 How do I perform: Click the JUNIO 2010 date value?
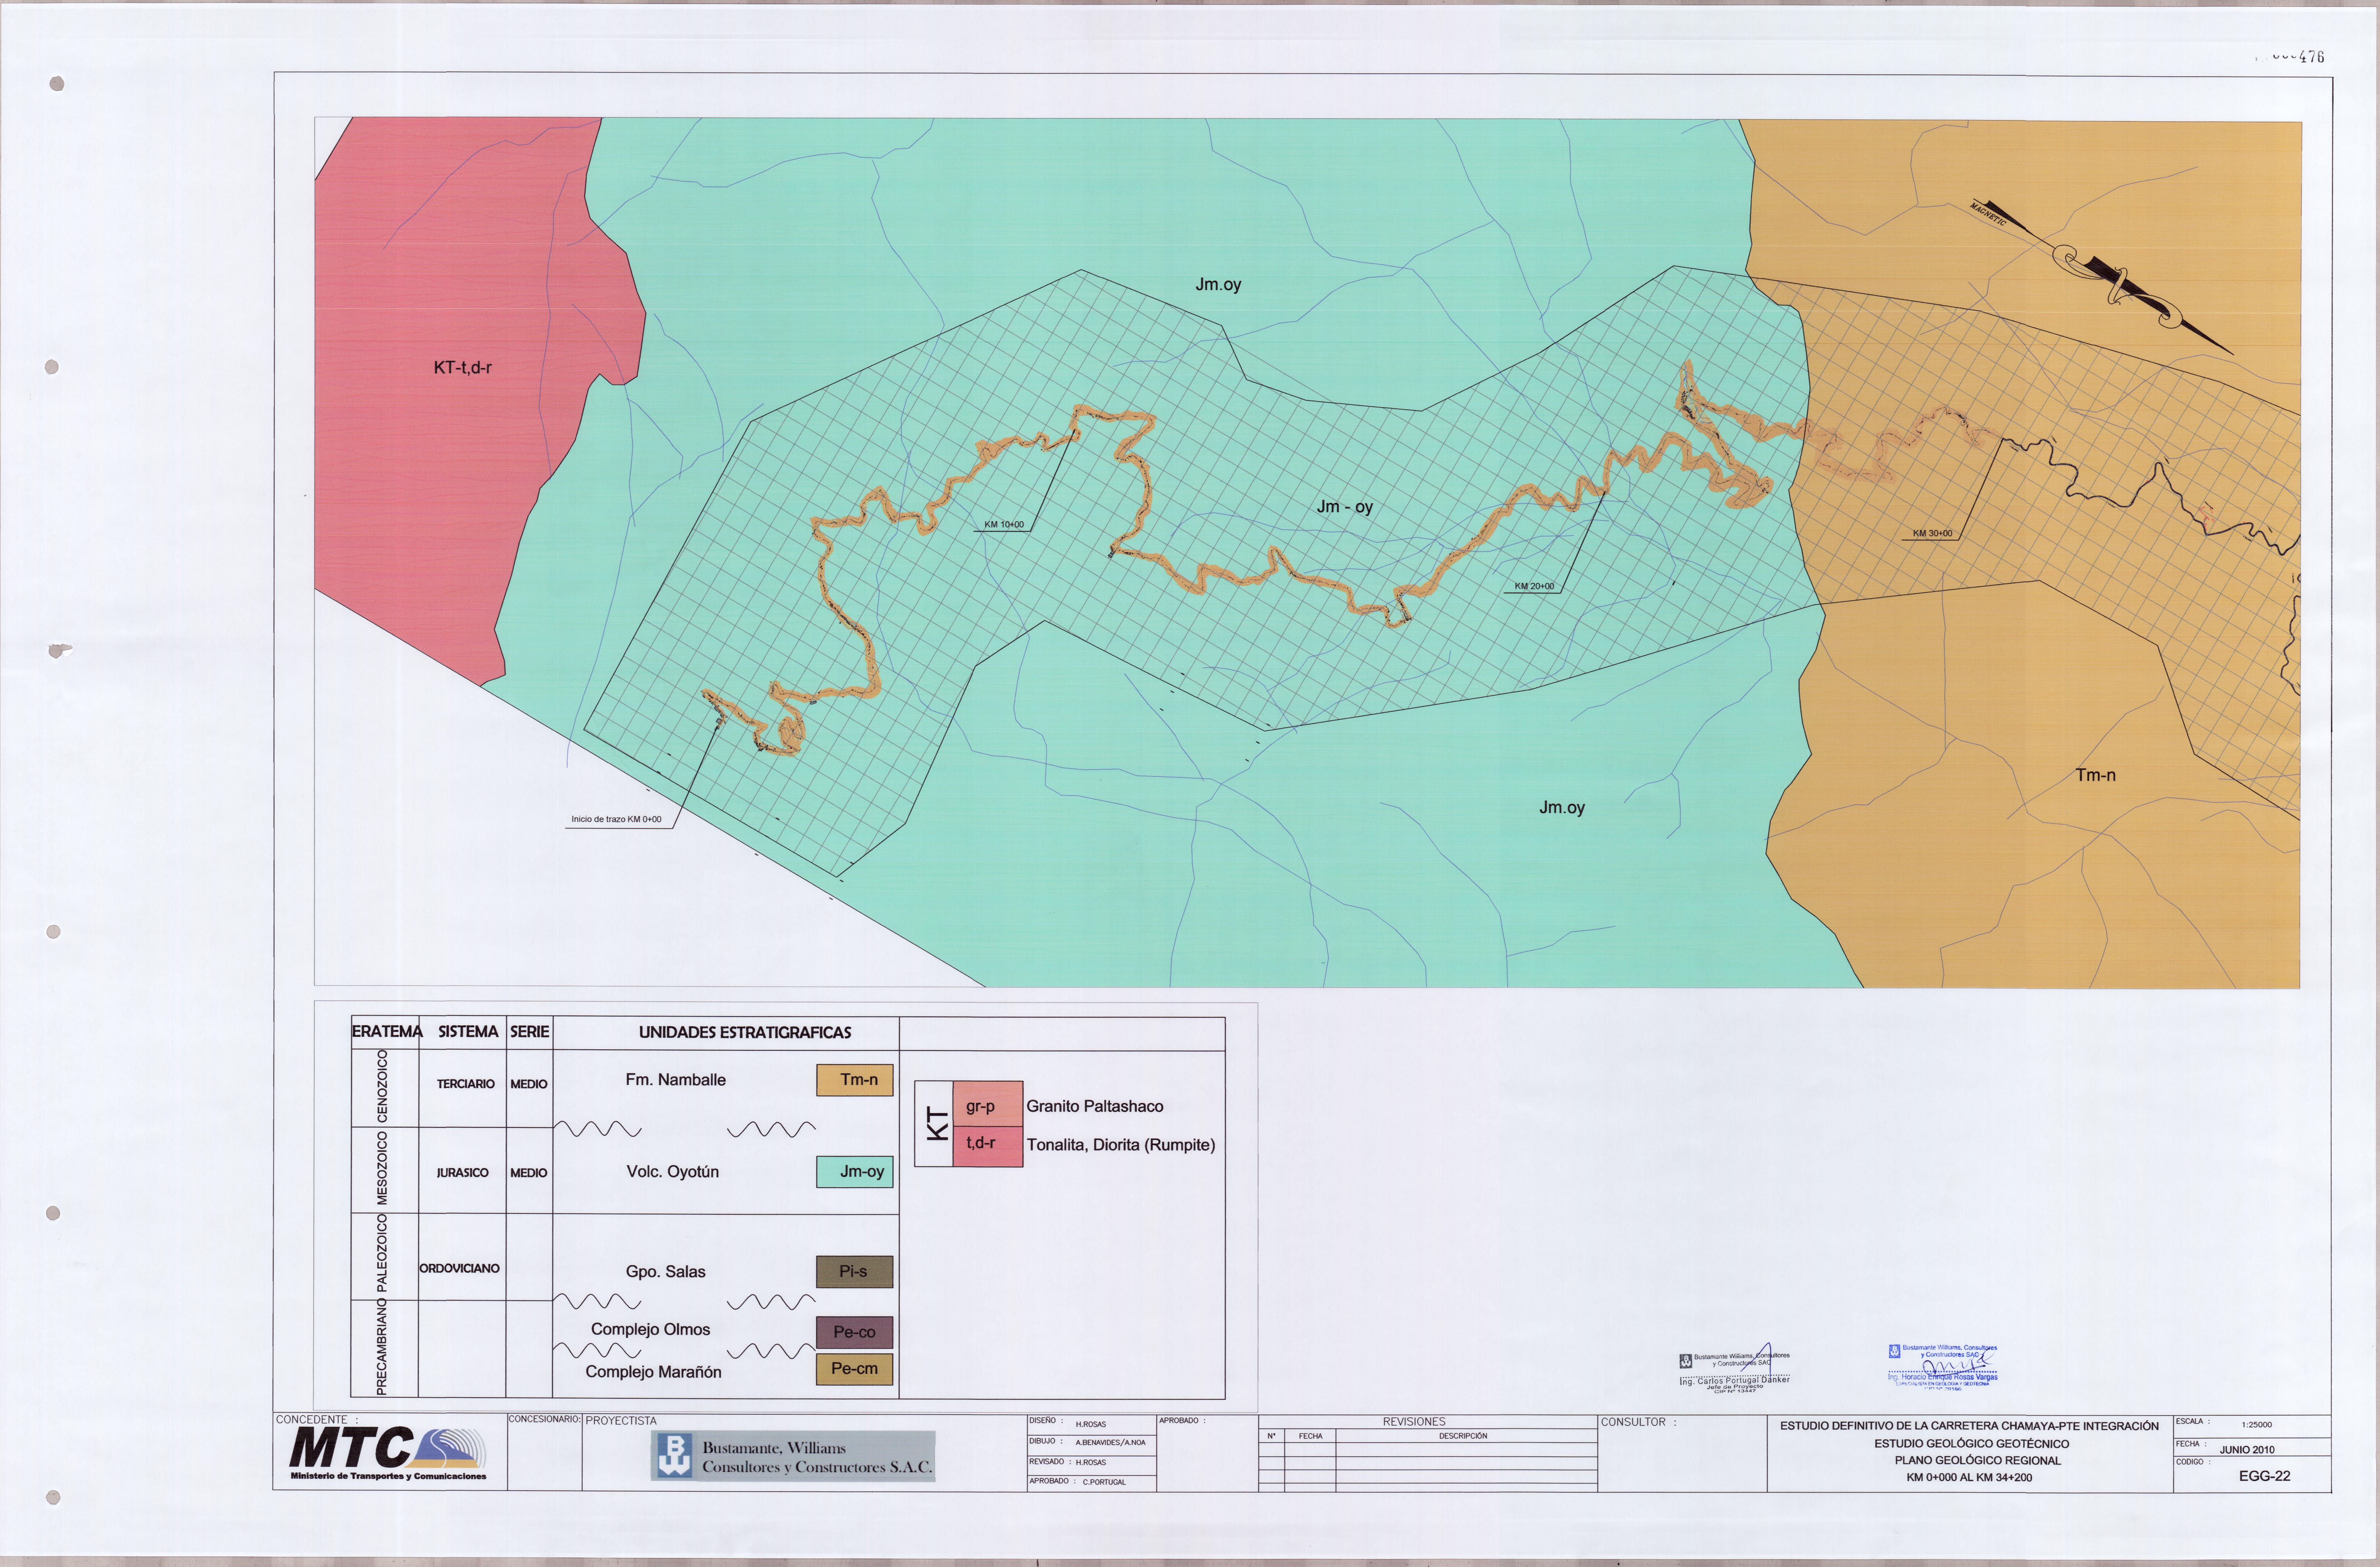[2247, 1450]
